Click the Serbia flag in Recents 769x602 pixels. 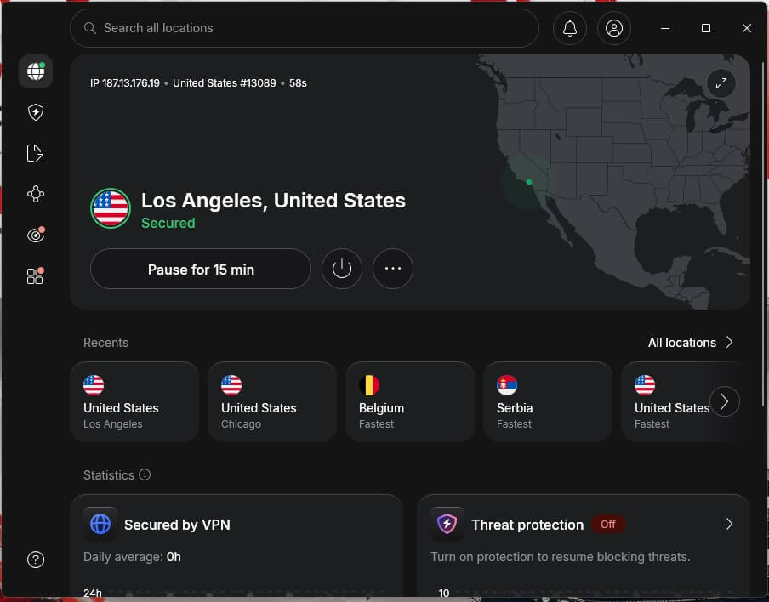coord(507,385)
